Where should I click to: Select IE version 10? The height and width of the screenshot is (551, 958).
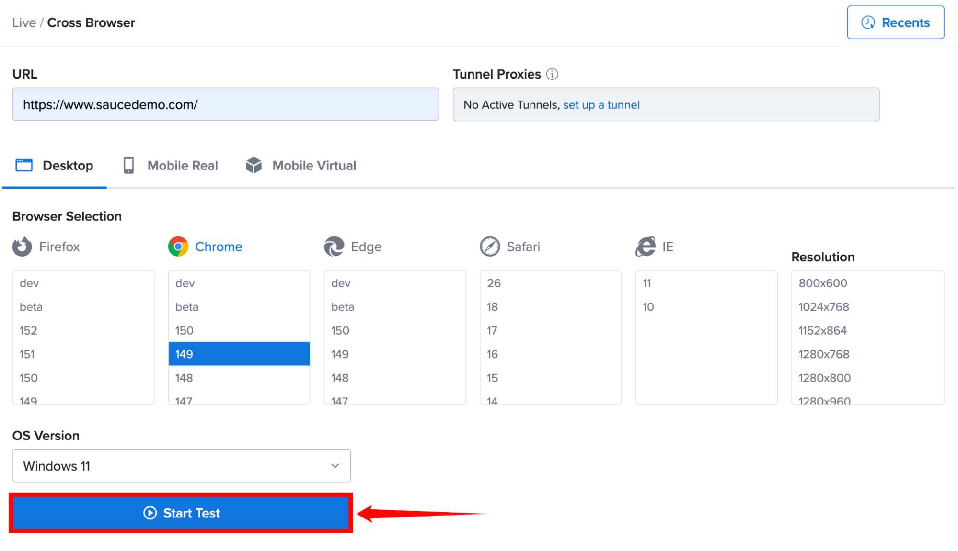[x=706, y=307]
